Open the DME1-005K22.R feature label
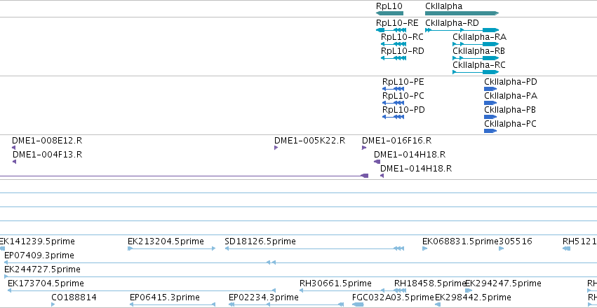This screenshot has height=308, width=597. [x=309, y=141]
